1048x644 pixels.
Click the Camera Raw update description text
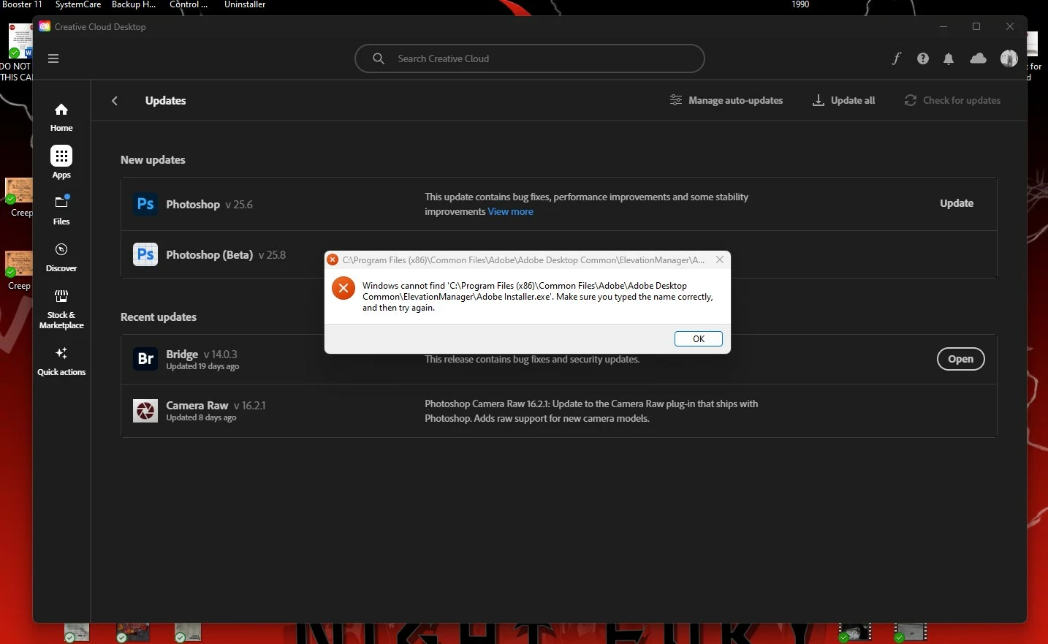591,412
